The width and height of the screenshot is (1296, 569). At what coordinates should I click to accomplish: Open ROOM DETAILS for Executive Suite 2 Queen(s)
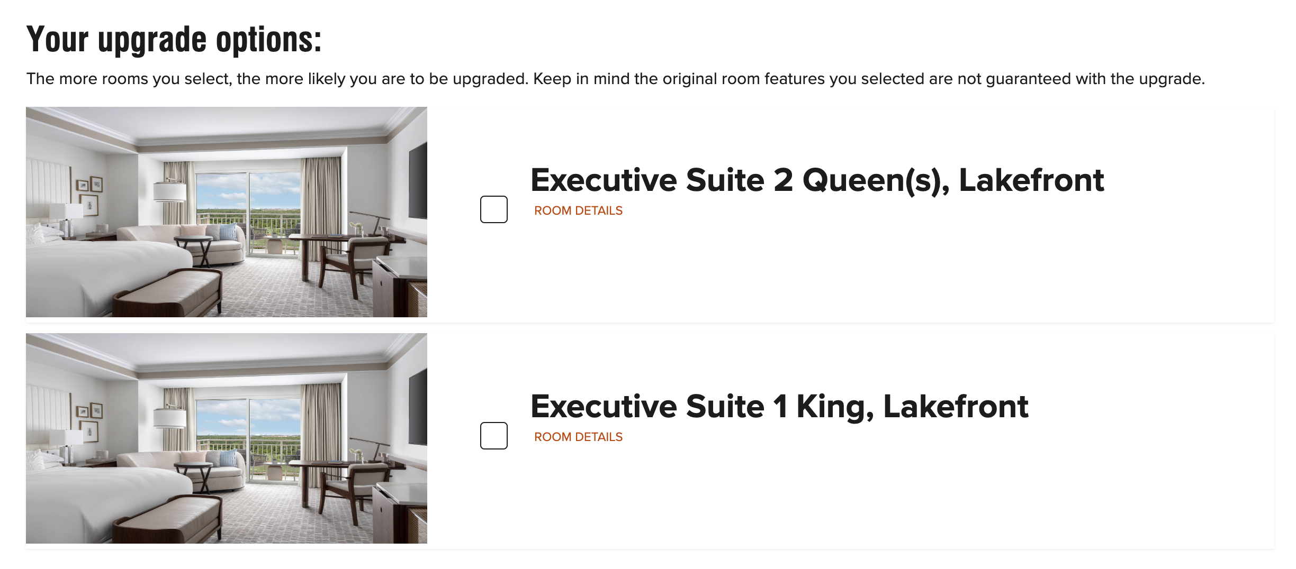pyautogui.click(x=578, y=210)
